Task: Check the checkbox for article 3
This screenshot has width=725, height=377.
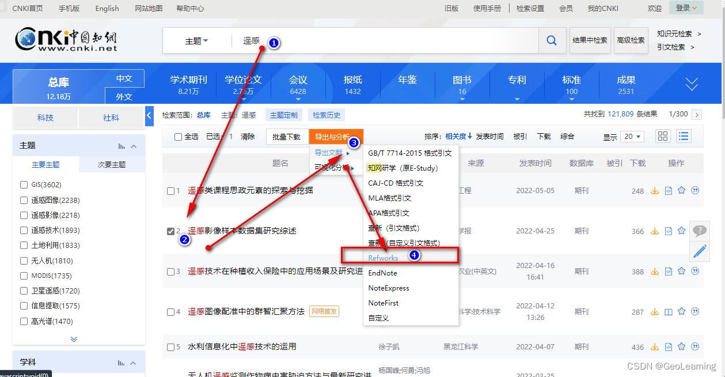Action: click(x=170, y=271)
